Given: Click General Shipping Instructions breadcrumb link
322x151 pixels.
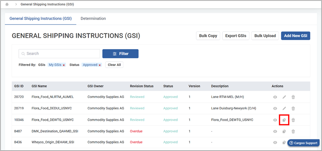Looking at the screenshot, I should point(47,4).
